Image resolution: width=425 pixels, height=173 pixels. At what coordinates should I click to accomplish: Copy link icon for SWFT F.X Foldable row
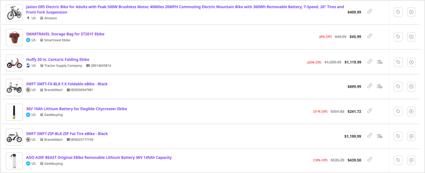[370, 86]
